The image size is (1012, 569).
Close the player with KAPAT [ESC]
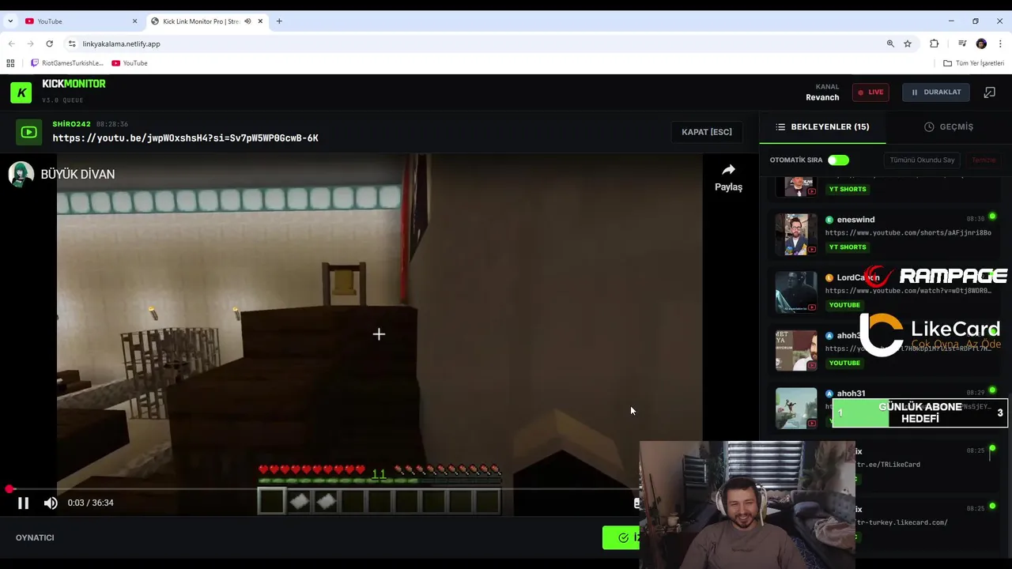point(707,132)
